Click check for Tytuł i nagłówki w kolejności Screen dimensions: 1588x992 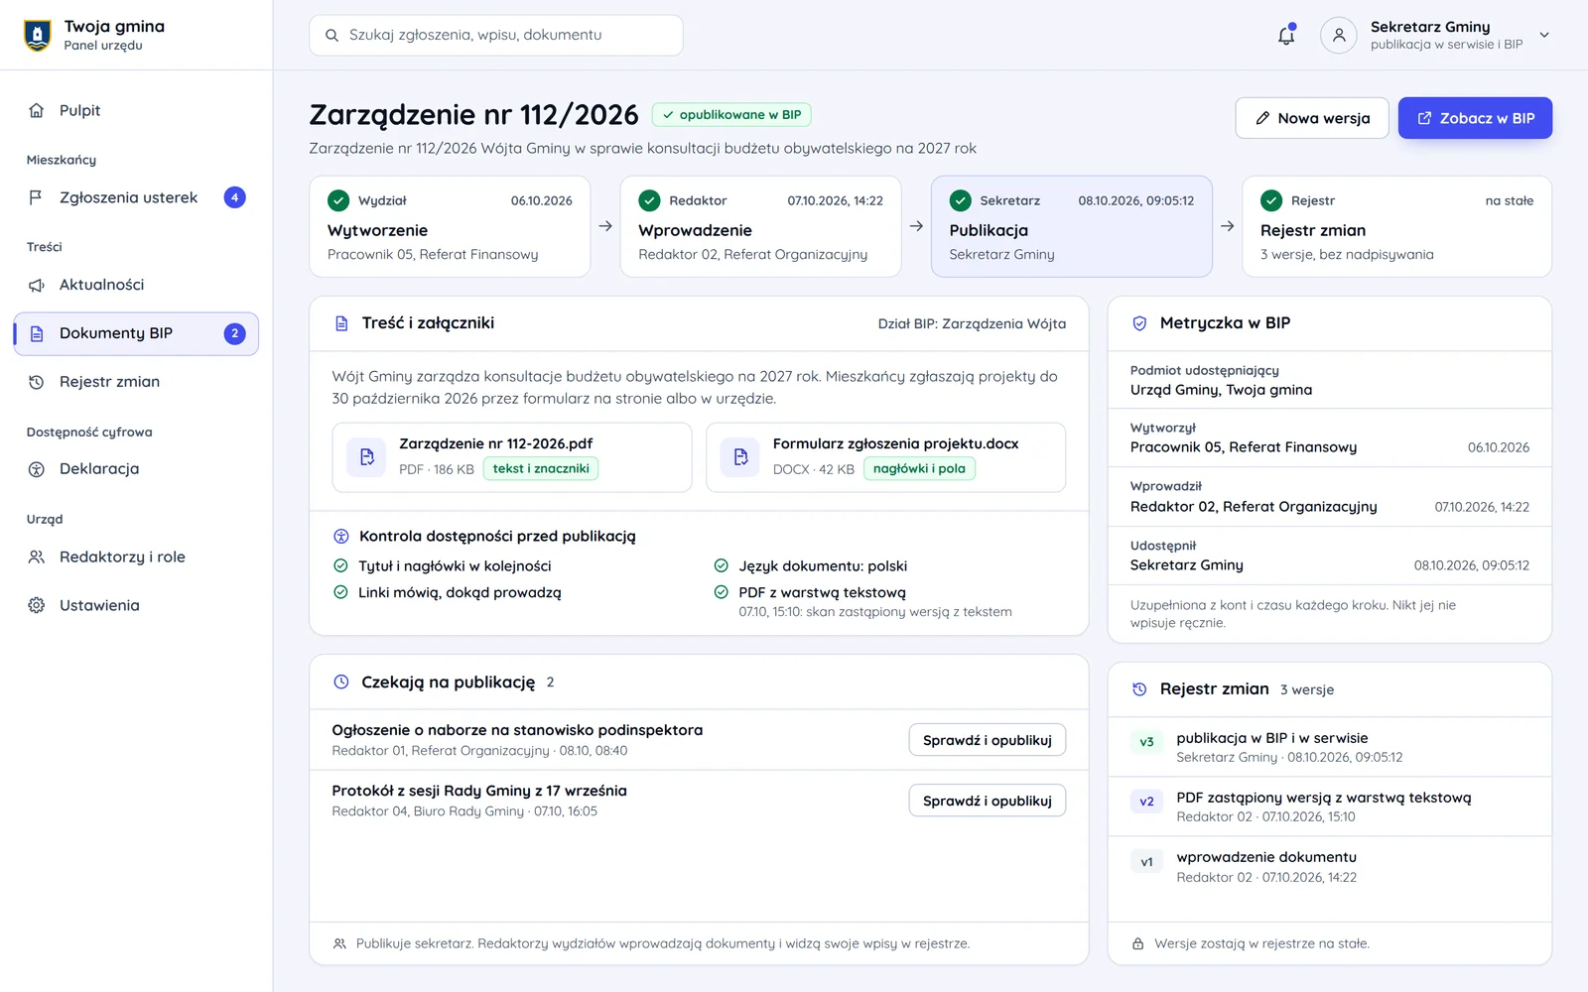tap(340, 565)
